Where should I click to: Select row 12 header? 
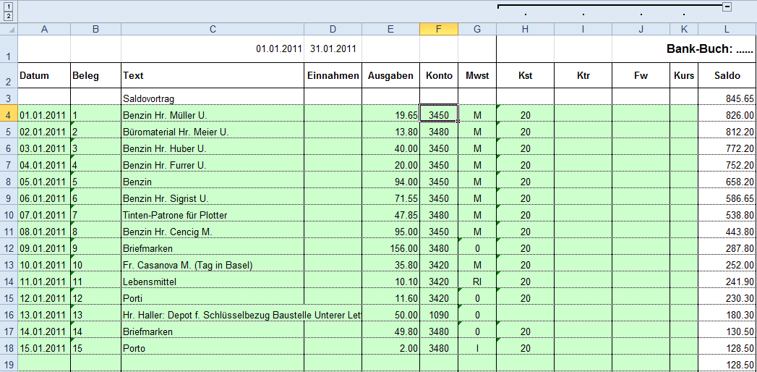pyautogui.click(x=8, y=248)
